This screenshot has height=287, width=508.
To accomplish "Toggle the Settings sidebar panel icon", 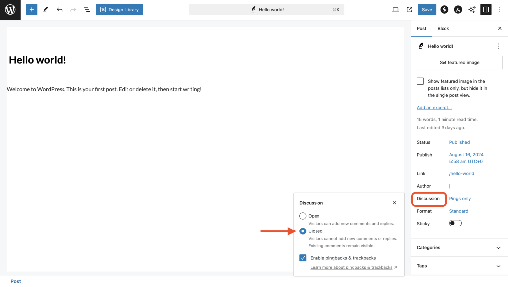I will coord(486,10).
